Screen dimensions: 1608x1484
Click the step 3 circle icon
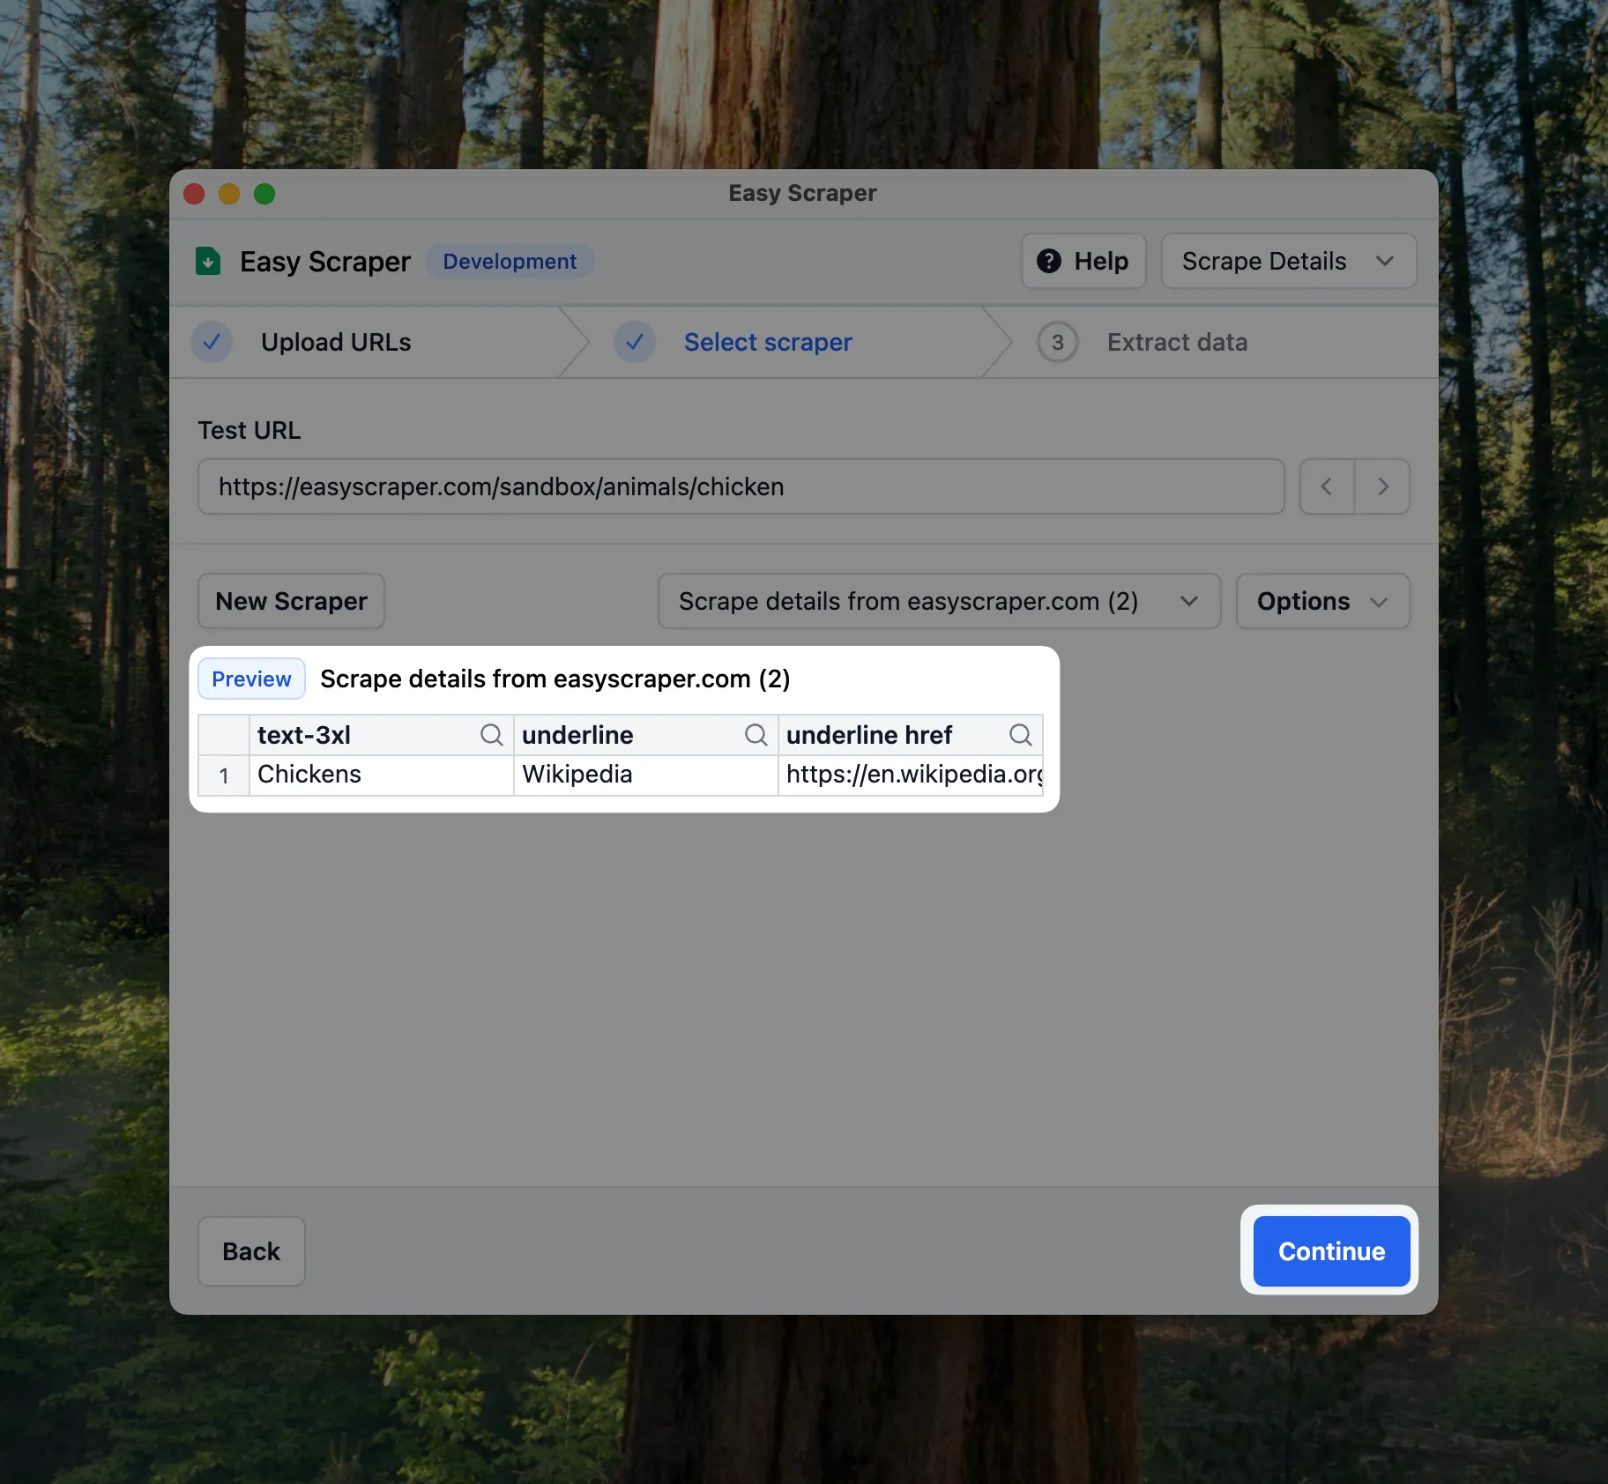(x=1057, y=342)
